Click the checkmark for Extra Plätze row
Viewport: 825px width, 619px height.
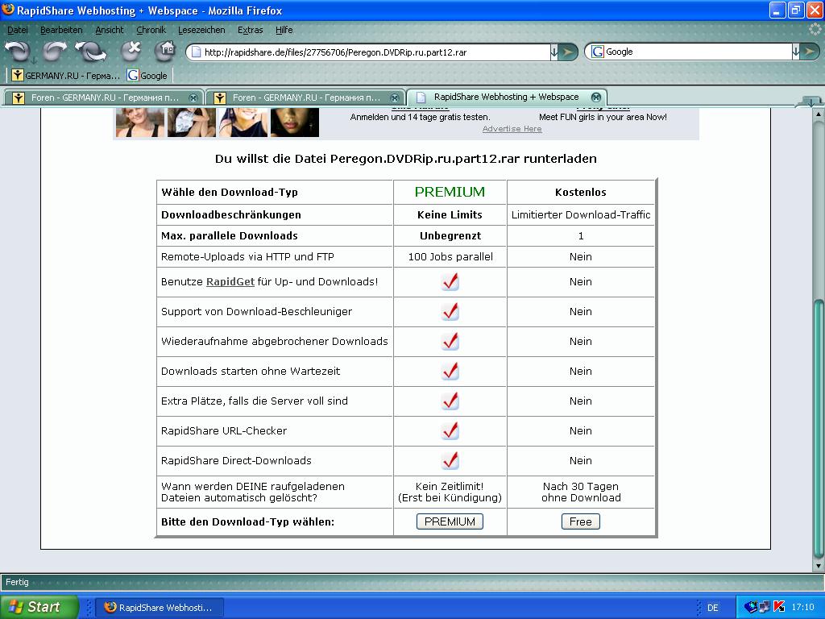(450, 401)
